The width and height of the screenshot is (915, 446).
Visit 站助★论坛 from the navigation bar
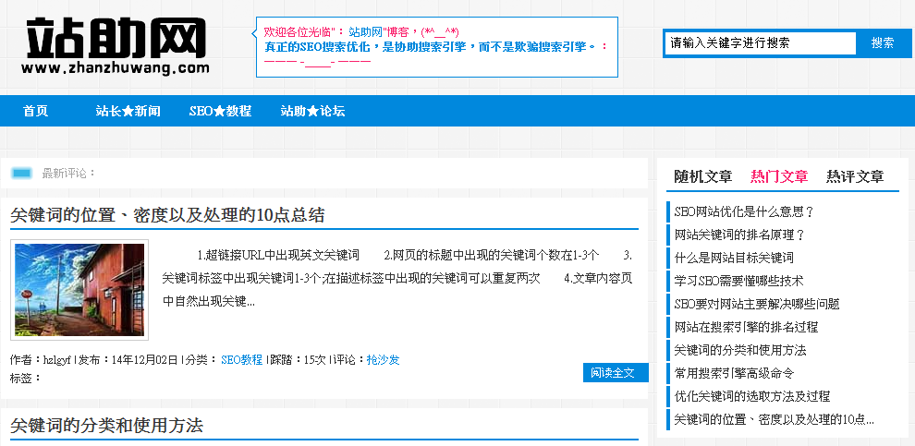(x=312, y=111)
